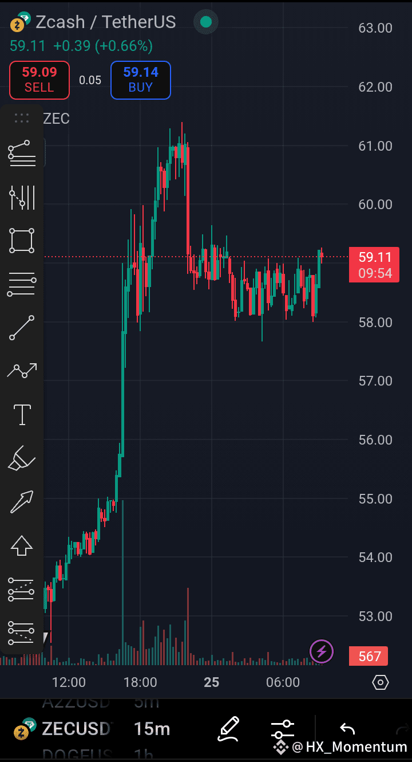Click the 63.00 price axis label
The height and width of the screenshot is (762, 412).
click(x=375, y=28)
